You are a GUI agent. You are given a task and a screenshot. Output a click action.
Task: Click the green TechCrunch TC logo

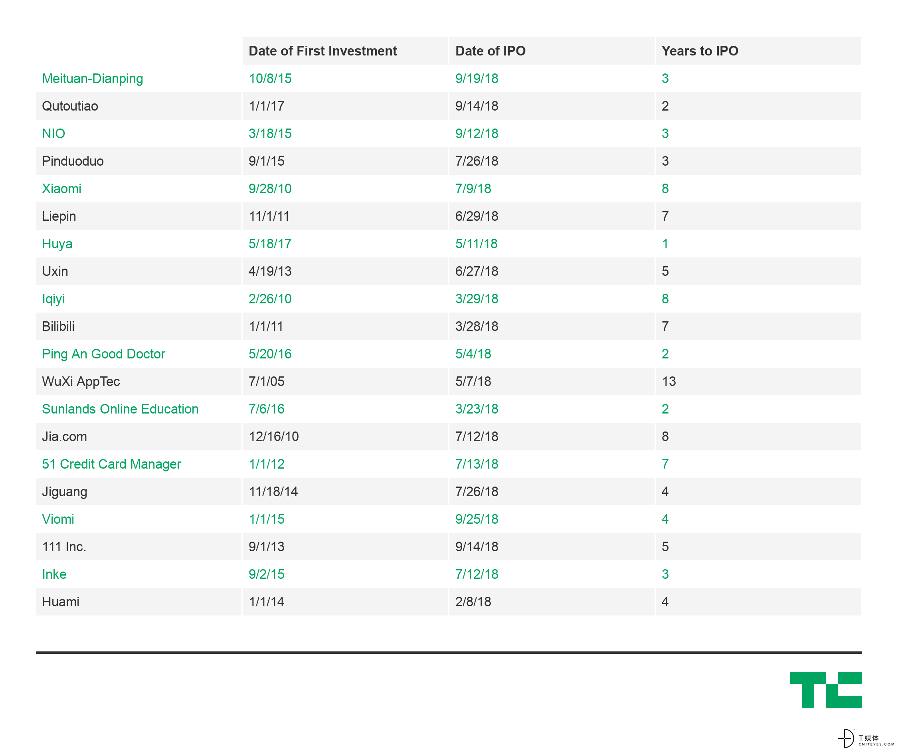point(825,689)
